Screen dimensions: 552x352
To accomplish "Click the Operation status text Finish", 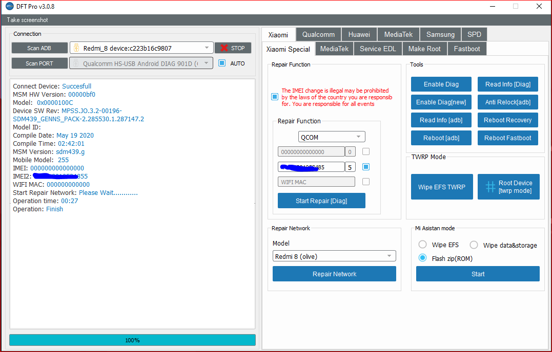I will coord(54,209).
